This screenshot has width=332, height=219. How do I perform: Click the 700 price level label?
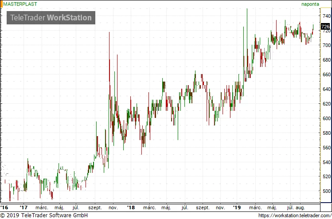326,45
